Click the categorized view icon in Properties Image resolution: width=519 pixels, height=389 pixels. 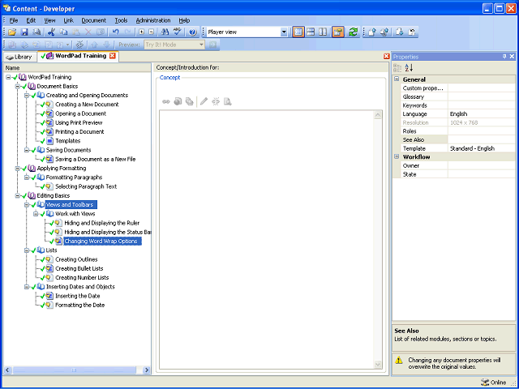[x=397, y=68]
